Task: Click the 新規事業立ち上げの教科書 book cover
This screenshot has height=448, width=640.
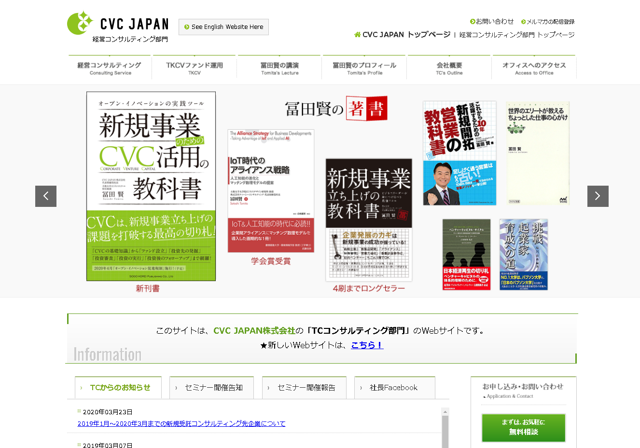Action: 369,219
